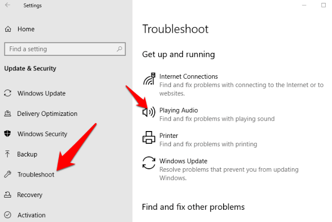
Task: Click the Activation checkmark icon
Action: 8,215
